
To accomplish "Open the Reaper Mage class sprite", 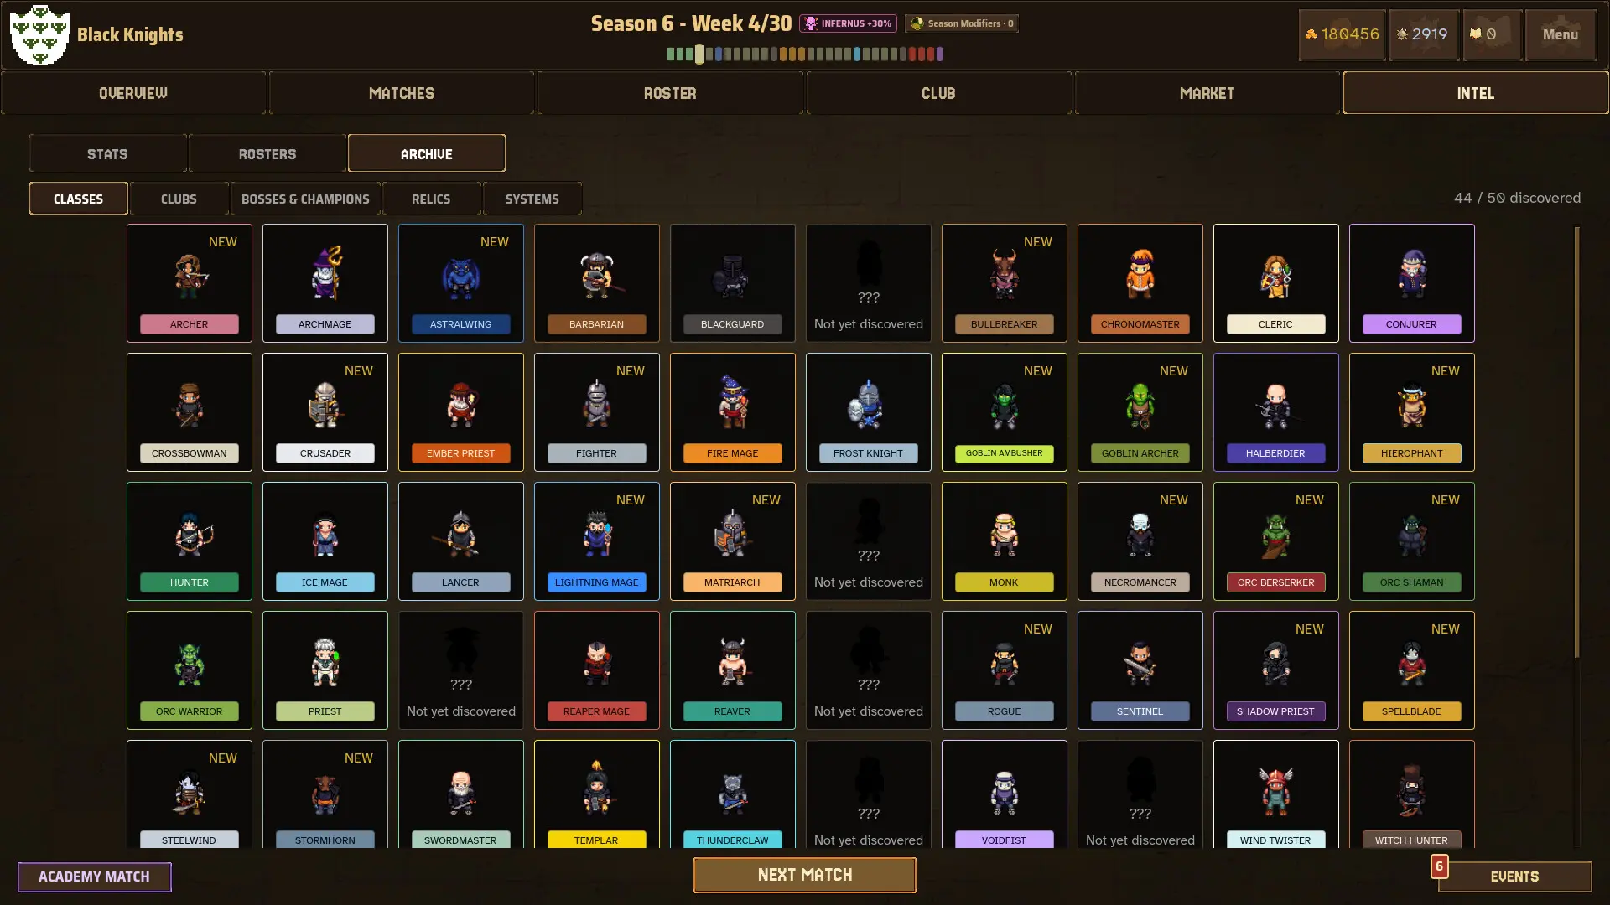I will (x=597, y=664).
